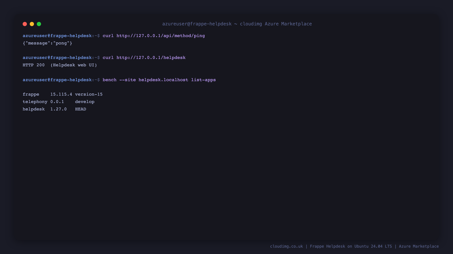Click the 15.115.4 version number
This screenshot has height=254, width=453.
61,94
